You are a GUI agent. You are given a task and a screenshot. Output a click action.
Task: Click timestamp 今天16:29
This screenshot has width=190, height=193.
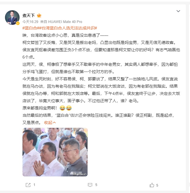30,22
